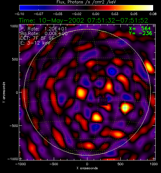Image resolution: width=161 pixels, height=173 pixels.
Task: Click the P. Rate 1.20E+01 label
Action: click(43, 29)
